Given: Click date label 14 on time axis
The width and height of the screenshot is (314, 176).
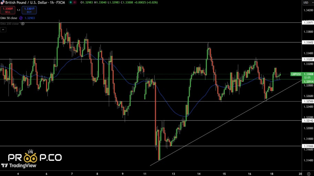Looking at the screenshot, I should click(x=199, y=174).
